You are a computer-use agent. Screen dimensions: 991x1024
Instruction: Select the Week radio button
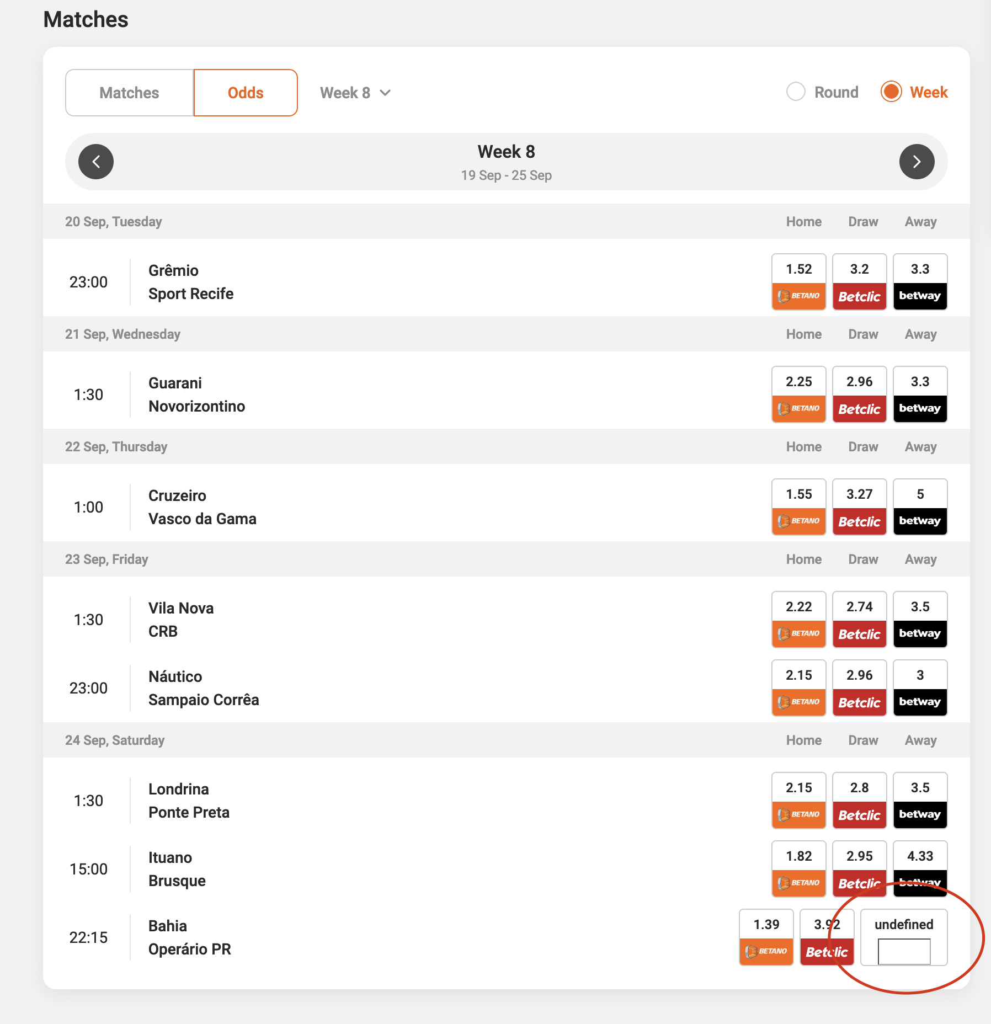[891, 92]
